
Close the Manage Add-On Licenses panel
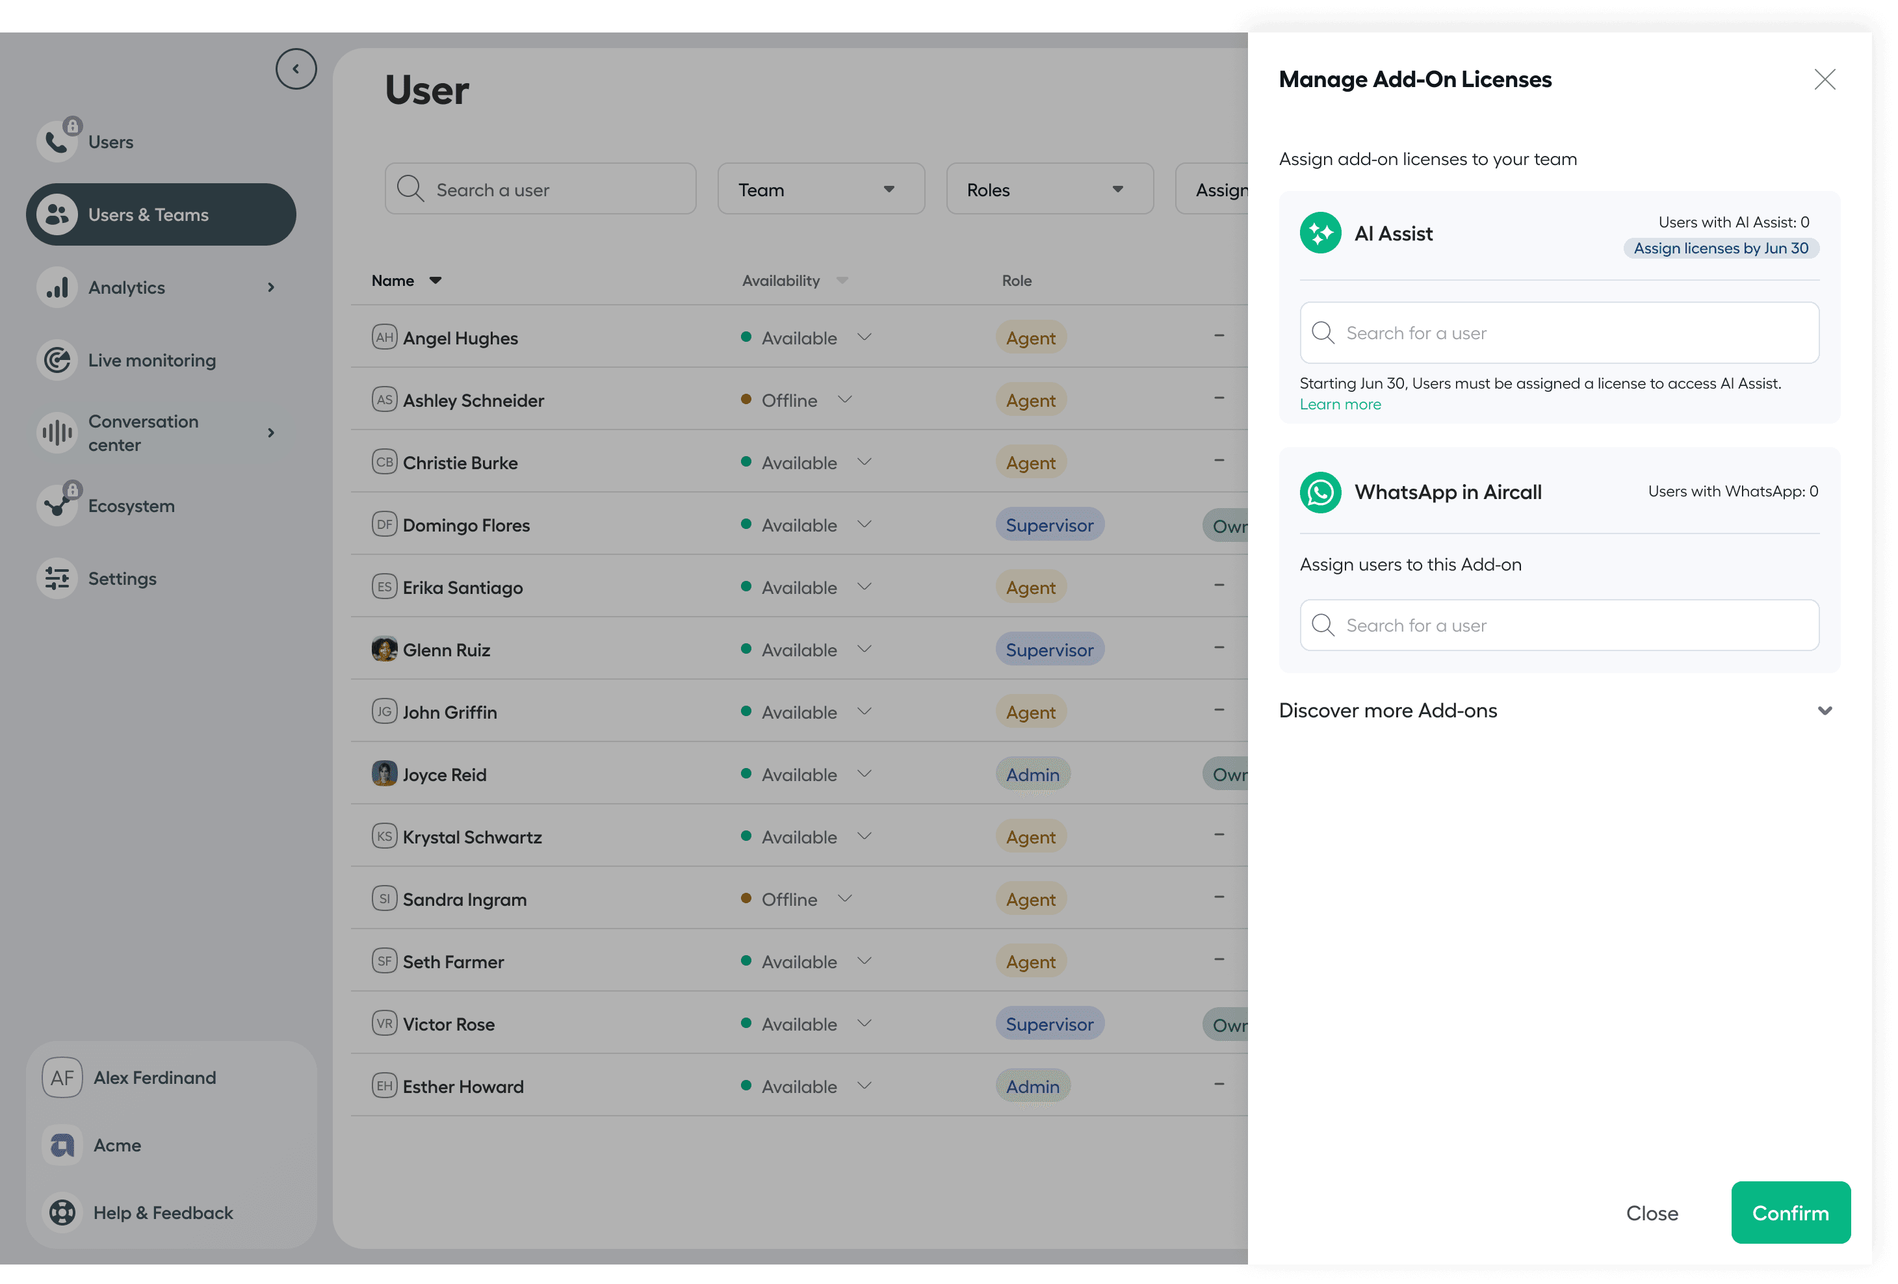pyautogui.click(x=1824, y=79)
